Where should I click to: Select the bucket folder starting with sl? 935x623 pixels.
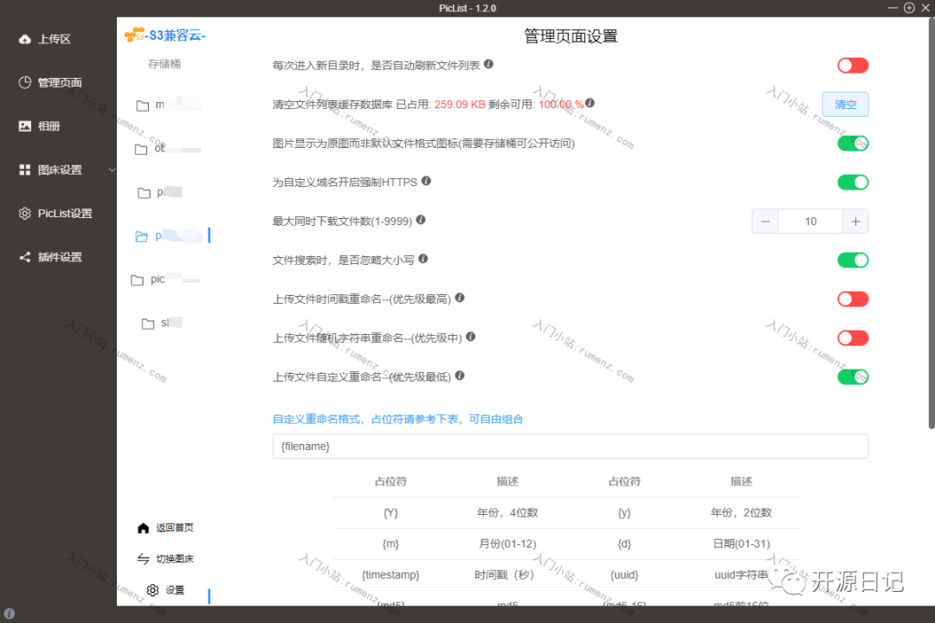162,323
